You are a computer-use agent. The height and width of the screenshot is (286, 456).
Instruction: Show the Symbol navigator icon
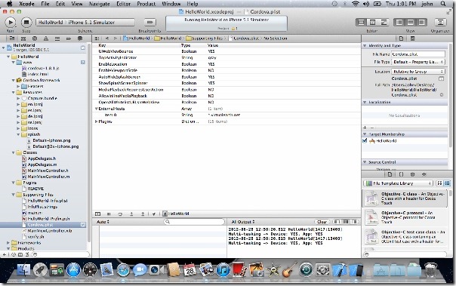[x=23, y=38]
